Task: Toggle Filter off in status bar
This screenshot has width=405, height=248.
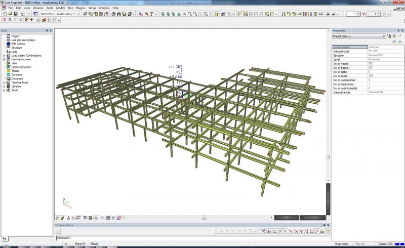Action: click(x=360, y=244)
